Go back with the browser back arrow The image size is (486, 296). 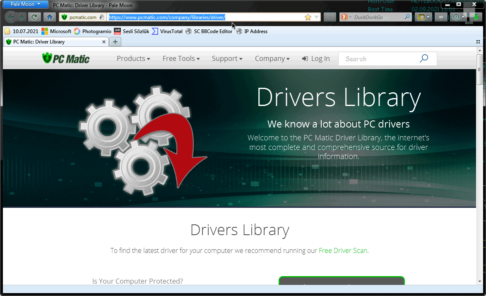tap(10, 17)
